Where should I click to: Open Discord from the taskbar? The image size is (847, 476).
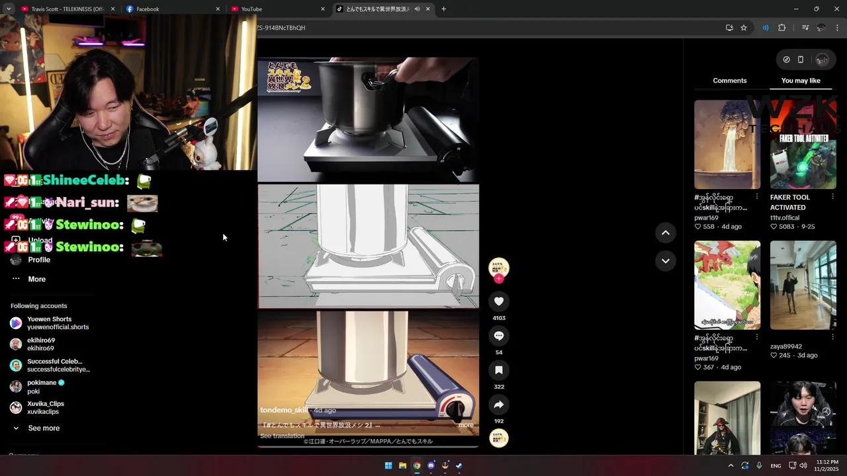431,465
